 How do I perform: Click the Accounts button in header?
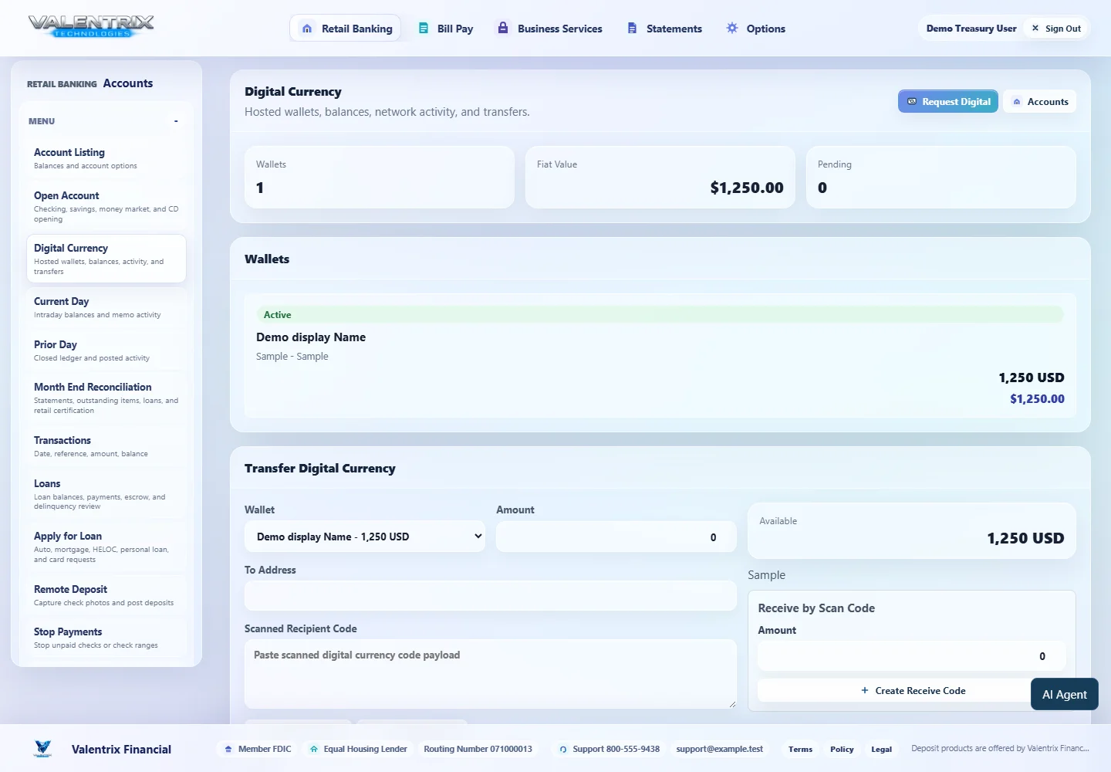[1040, 101]
